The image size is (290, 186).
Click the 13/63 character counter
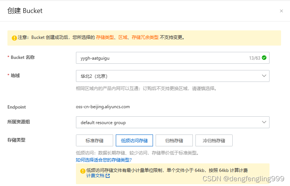click(255, 58)
